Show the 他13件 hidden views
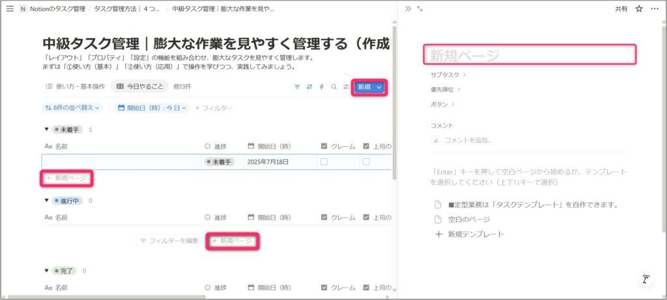Image resolution: width=667 pixels, height=300 pixels. (x=182, y=86)
